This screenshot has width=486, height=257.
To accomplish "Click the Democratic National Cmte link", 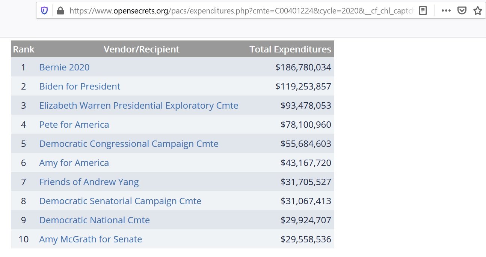I will click(94, 220).
